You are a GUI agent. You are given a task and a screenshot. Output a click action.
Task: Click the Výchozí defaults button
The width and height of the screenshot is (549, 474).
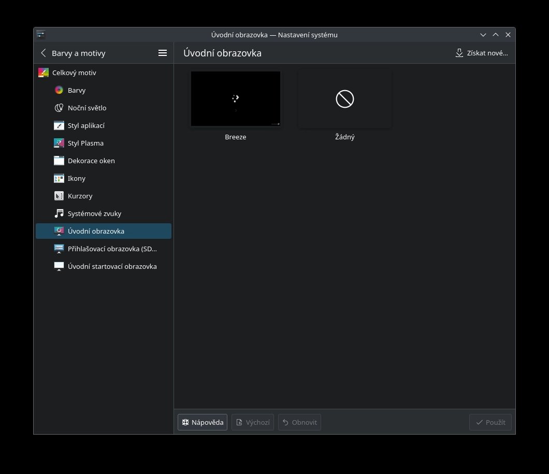point(253,422)
